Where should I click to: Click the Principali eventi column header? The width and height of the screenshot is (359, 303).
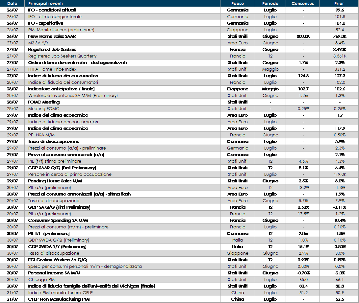[45, 4]
